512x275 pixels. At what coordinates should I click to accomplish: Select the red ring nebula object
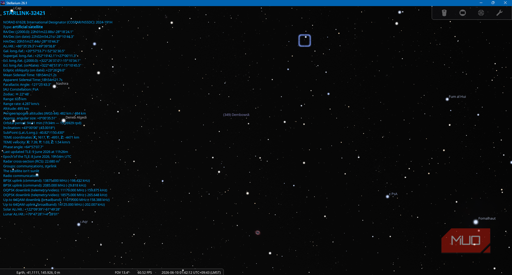pos(258,233)
